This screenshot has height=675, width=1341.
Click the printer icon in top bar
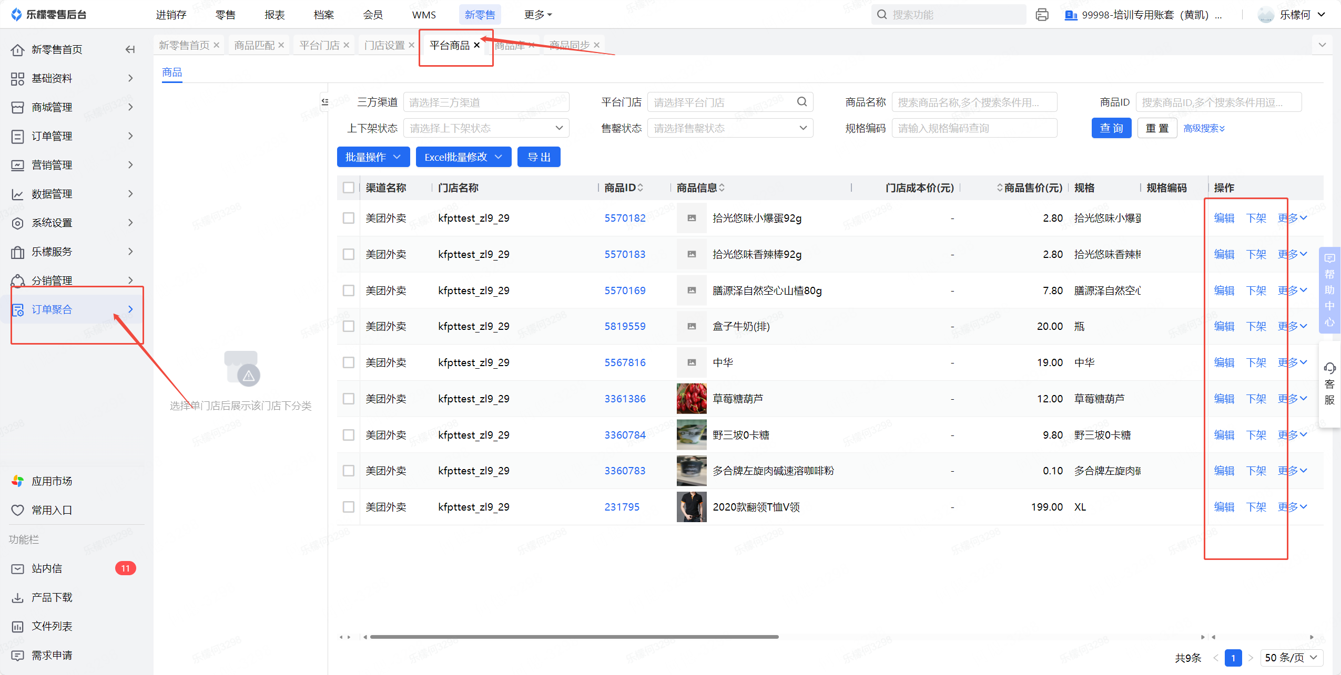tap(1042, 15)
